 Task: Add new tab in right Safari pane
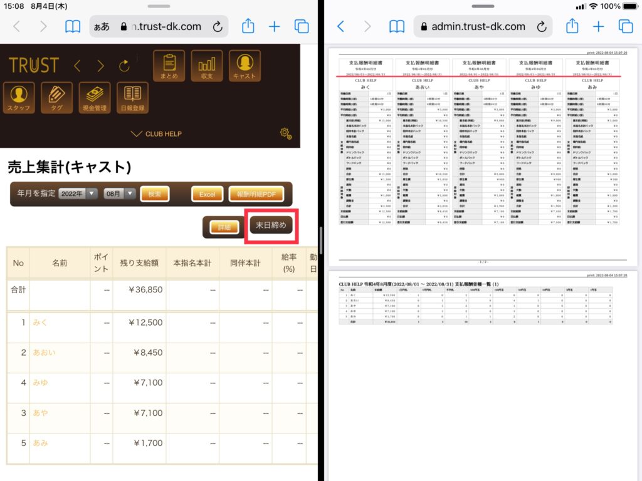[599, 26]
